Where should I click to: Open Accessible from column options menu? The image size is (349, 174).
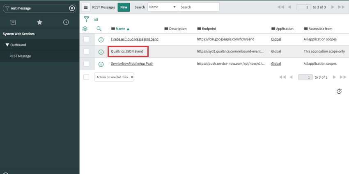coord(306,29)
